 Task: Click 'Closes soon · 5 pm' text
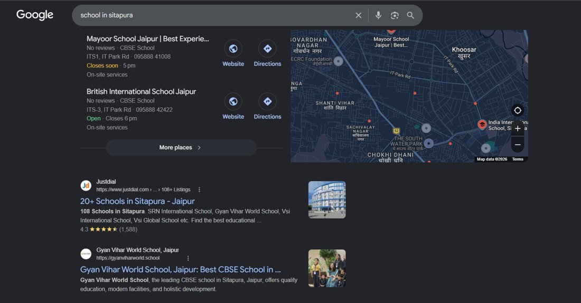pyautogui.click(x=111, y=65)
